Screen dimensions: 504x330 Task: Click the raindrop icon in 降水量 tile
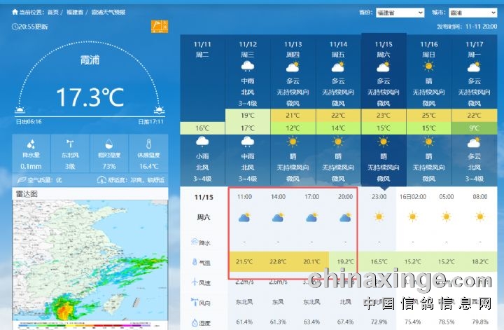tap(30, 143)
